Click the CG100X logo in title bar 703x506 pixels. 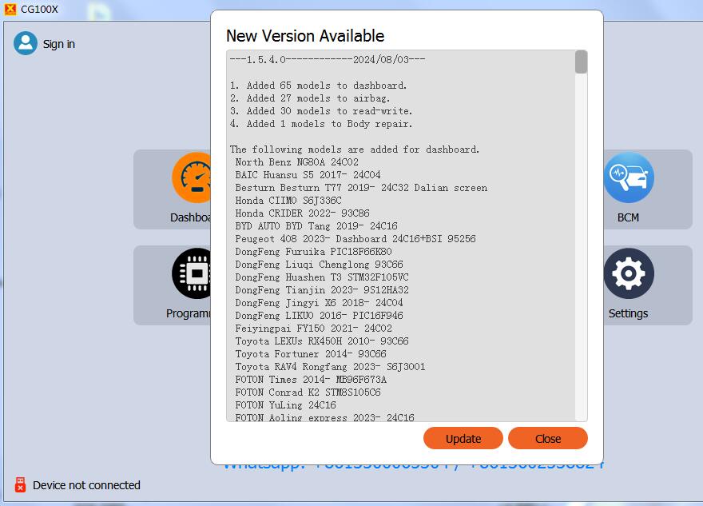pos(10,10)
